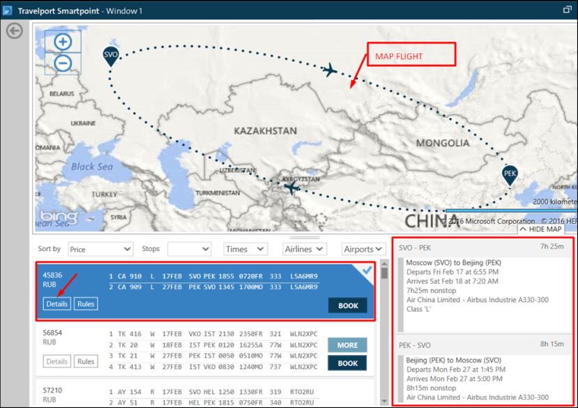The width and height of the screenshot is (578, 408).
Task: Click the scroll up arrow of results list
Action: [x=384, y=264]
